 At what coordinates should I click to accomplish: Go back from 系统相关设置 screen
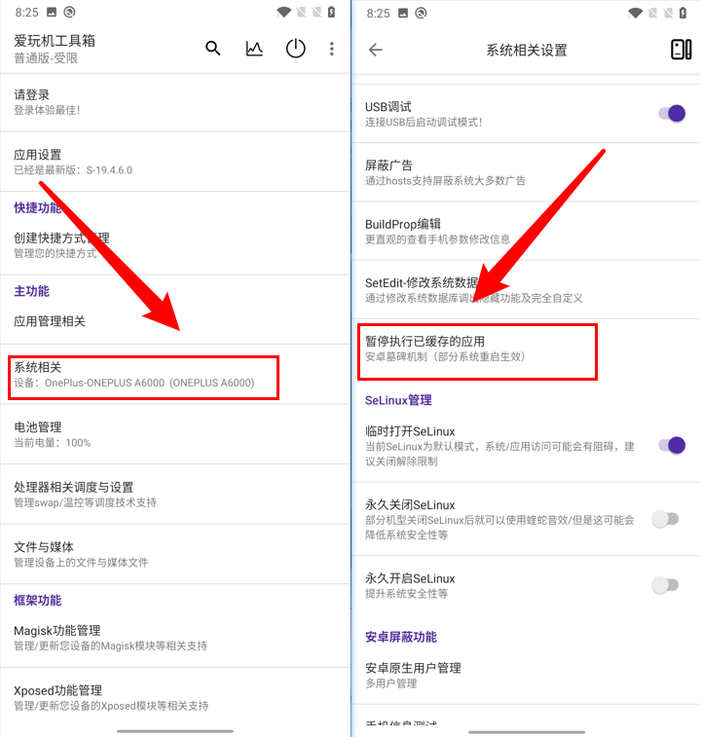pyautogui.click(x=375, y=50)
